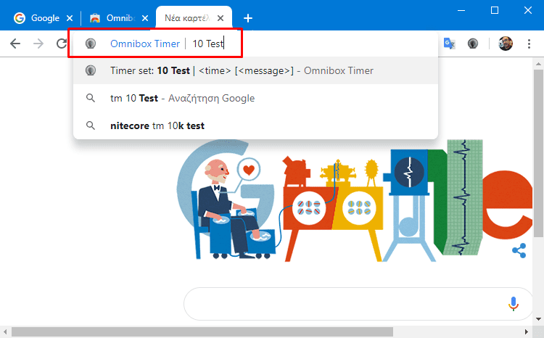Click vertical scrollbar down arrow
The image size is (544, 338).
[538, 319]
